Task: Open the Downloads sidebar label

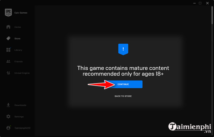Action: tap(20, 105)
